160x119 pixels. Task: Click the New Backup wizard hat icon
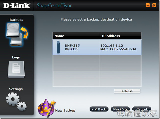click(x=46, y=108)
